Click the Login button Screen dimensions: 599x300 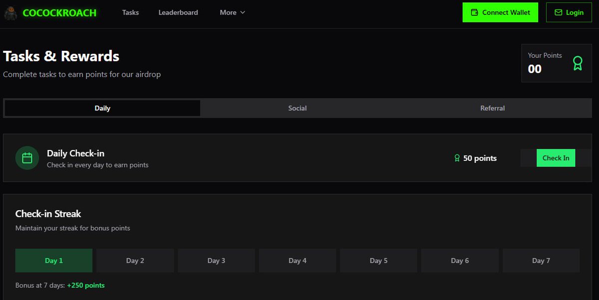(x=569, y=12)
